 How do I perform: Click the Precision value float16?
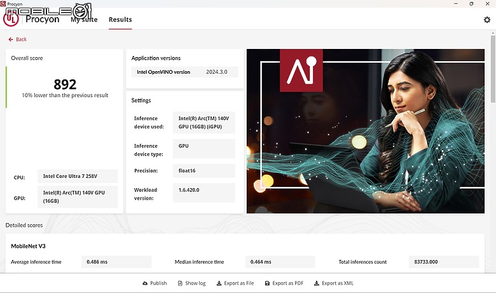pos(204,171)
